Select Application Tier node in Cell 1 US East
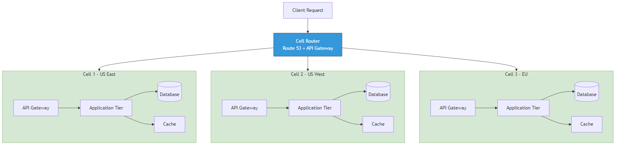Image resolution: width=622 pixels, height=147 pixels. pos(106,108)
